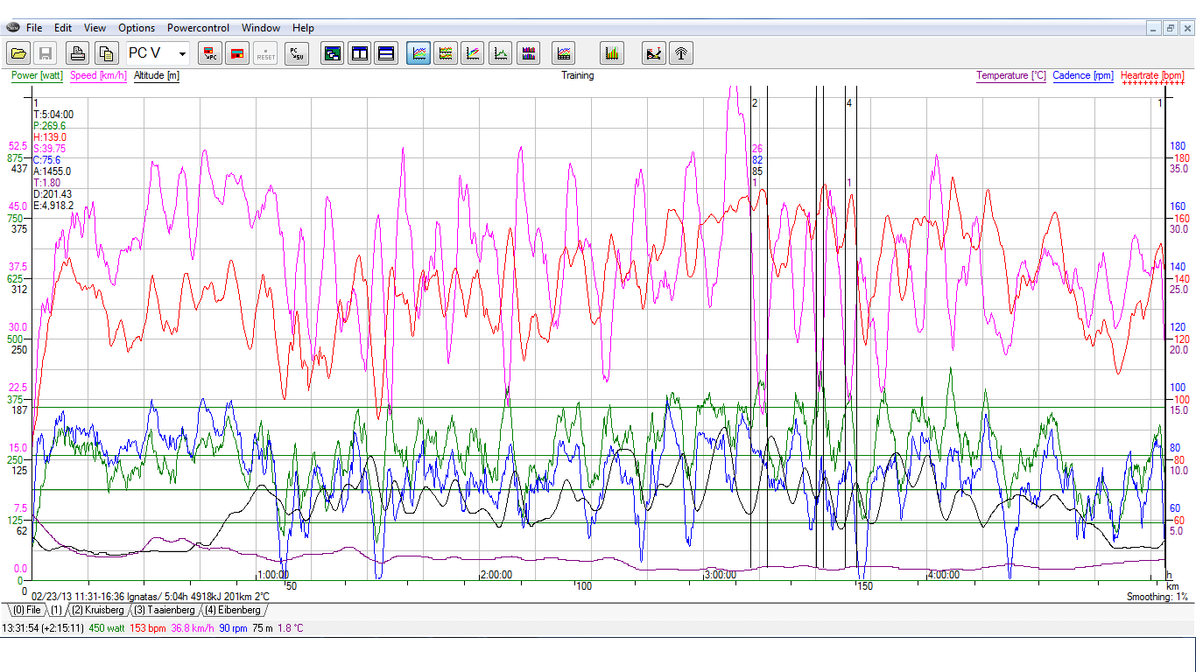
Task: Select the highlighted line graph view
Action: pyautogui.click(x=419, y=53)
